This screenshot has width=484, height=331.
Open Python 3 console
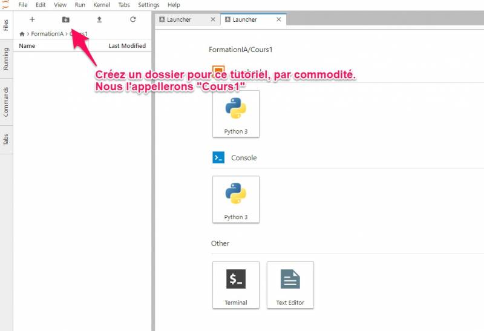tap(236, 199)
